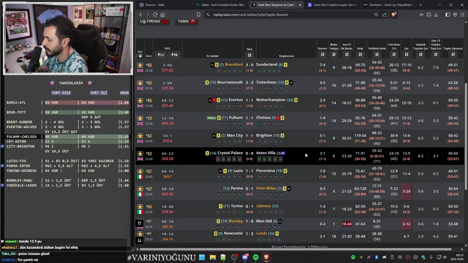
Task: Sort by İsabetli Toplam Şut column
Action: click(x=420, y=54)
